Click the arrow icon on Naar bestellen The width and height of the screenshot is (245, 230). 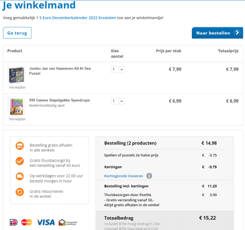(x=237, y=32)
